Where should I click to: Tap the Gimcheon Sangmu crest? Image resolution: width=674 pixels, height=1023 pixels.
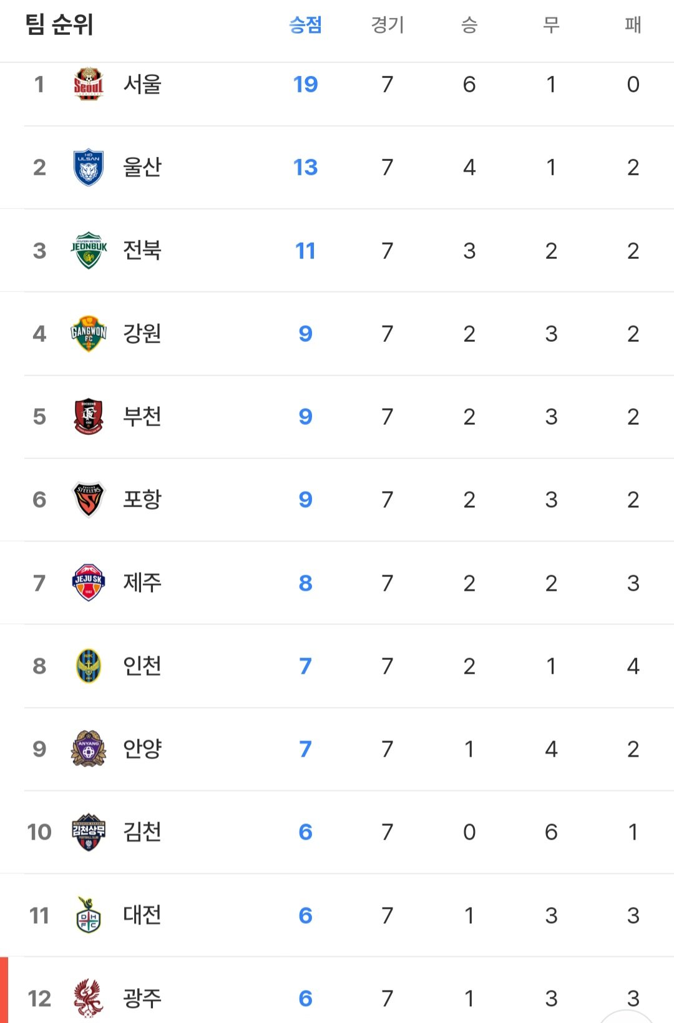click(x=88, y=832)
